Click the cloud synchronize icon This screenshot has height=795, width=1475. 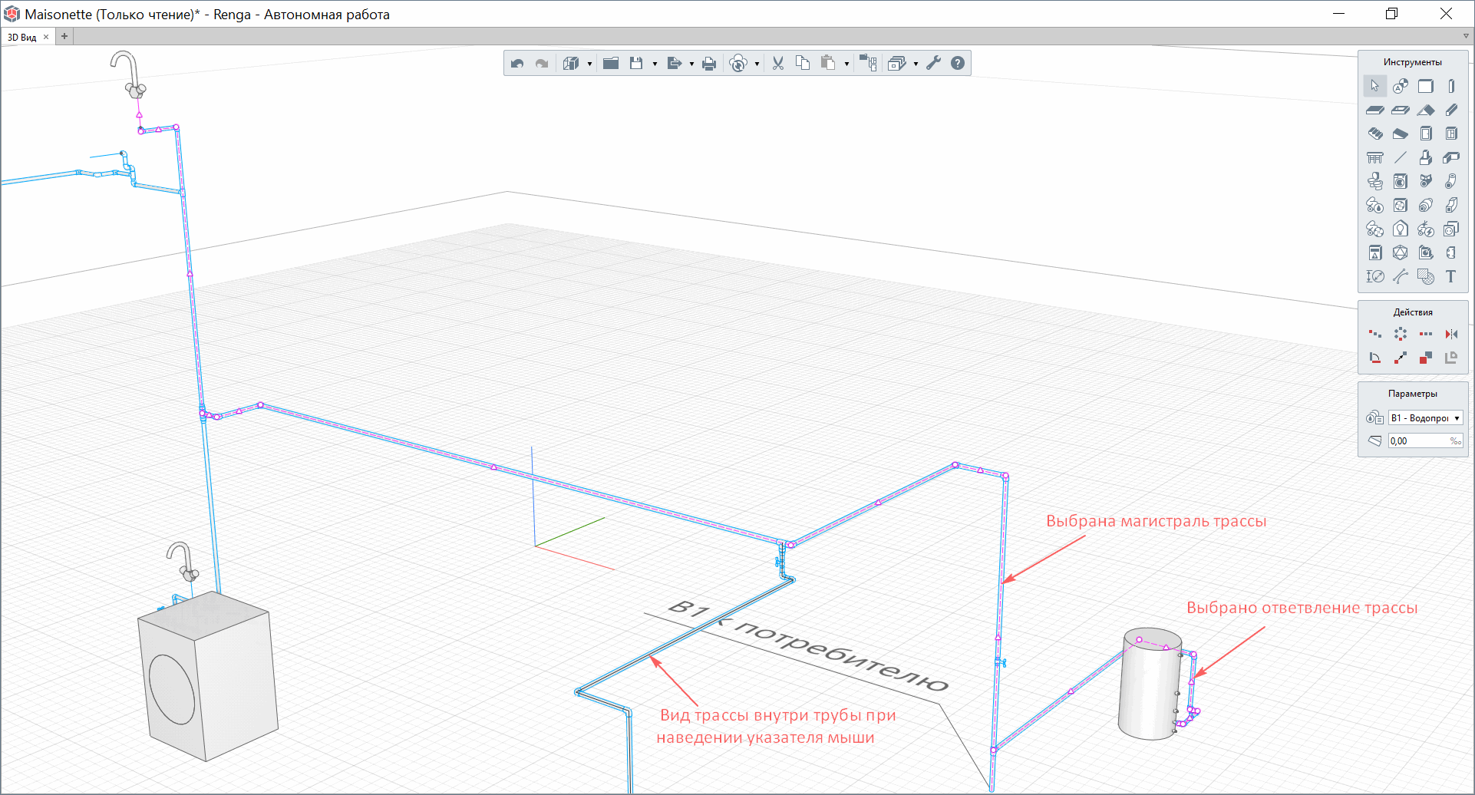click(x=738, y=64)
